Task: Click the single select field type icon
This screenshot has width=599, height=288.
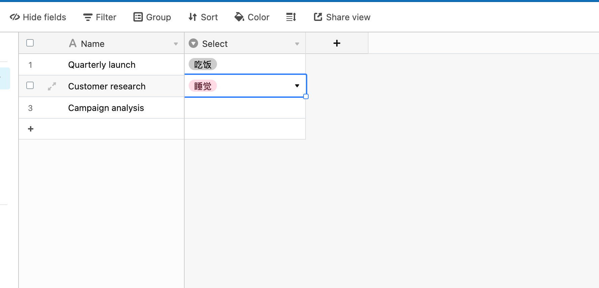Action: coord(193,43)
